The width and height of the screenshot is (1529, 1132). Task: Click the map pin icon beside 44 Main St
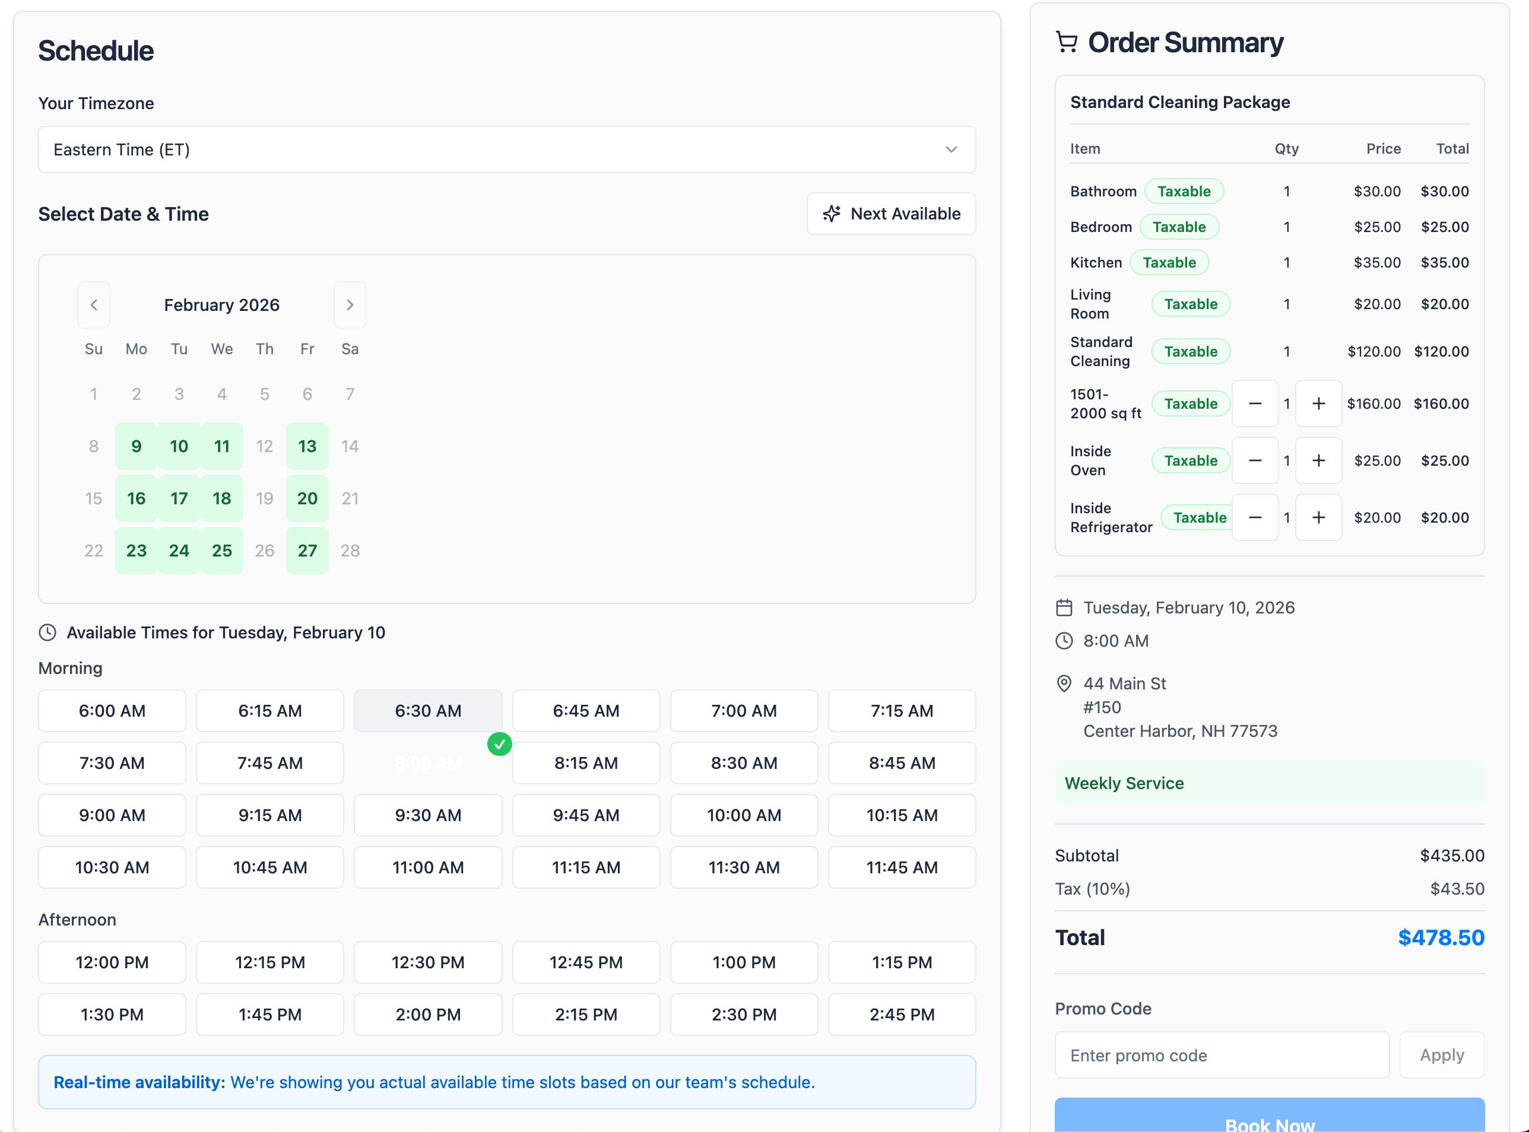[1064, 683]
